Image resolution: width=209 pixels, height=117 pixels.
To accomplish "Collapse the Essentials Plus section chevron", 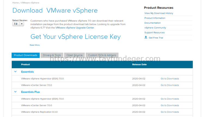I will pos(15,92).
